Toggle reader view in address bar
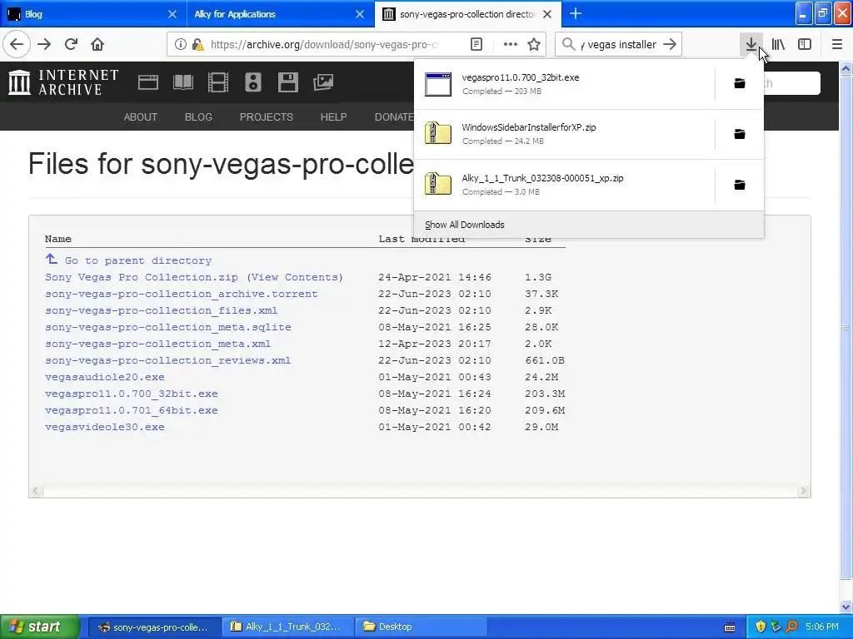Viewport: 853px width, 639px height. pyautogui.click(x=476, y=45)
